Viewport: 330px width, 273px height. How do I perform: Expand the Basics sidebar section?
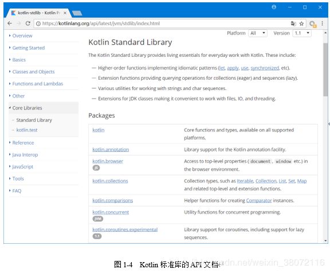pos(19,60)
